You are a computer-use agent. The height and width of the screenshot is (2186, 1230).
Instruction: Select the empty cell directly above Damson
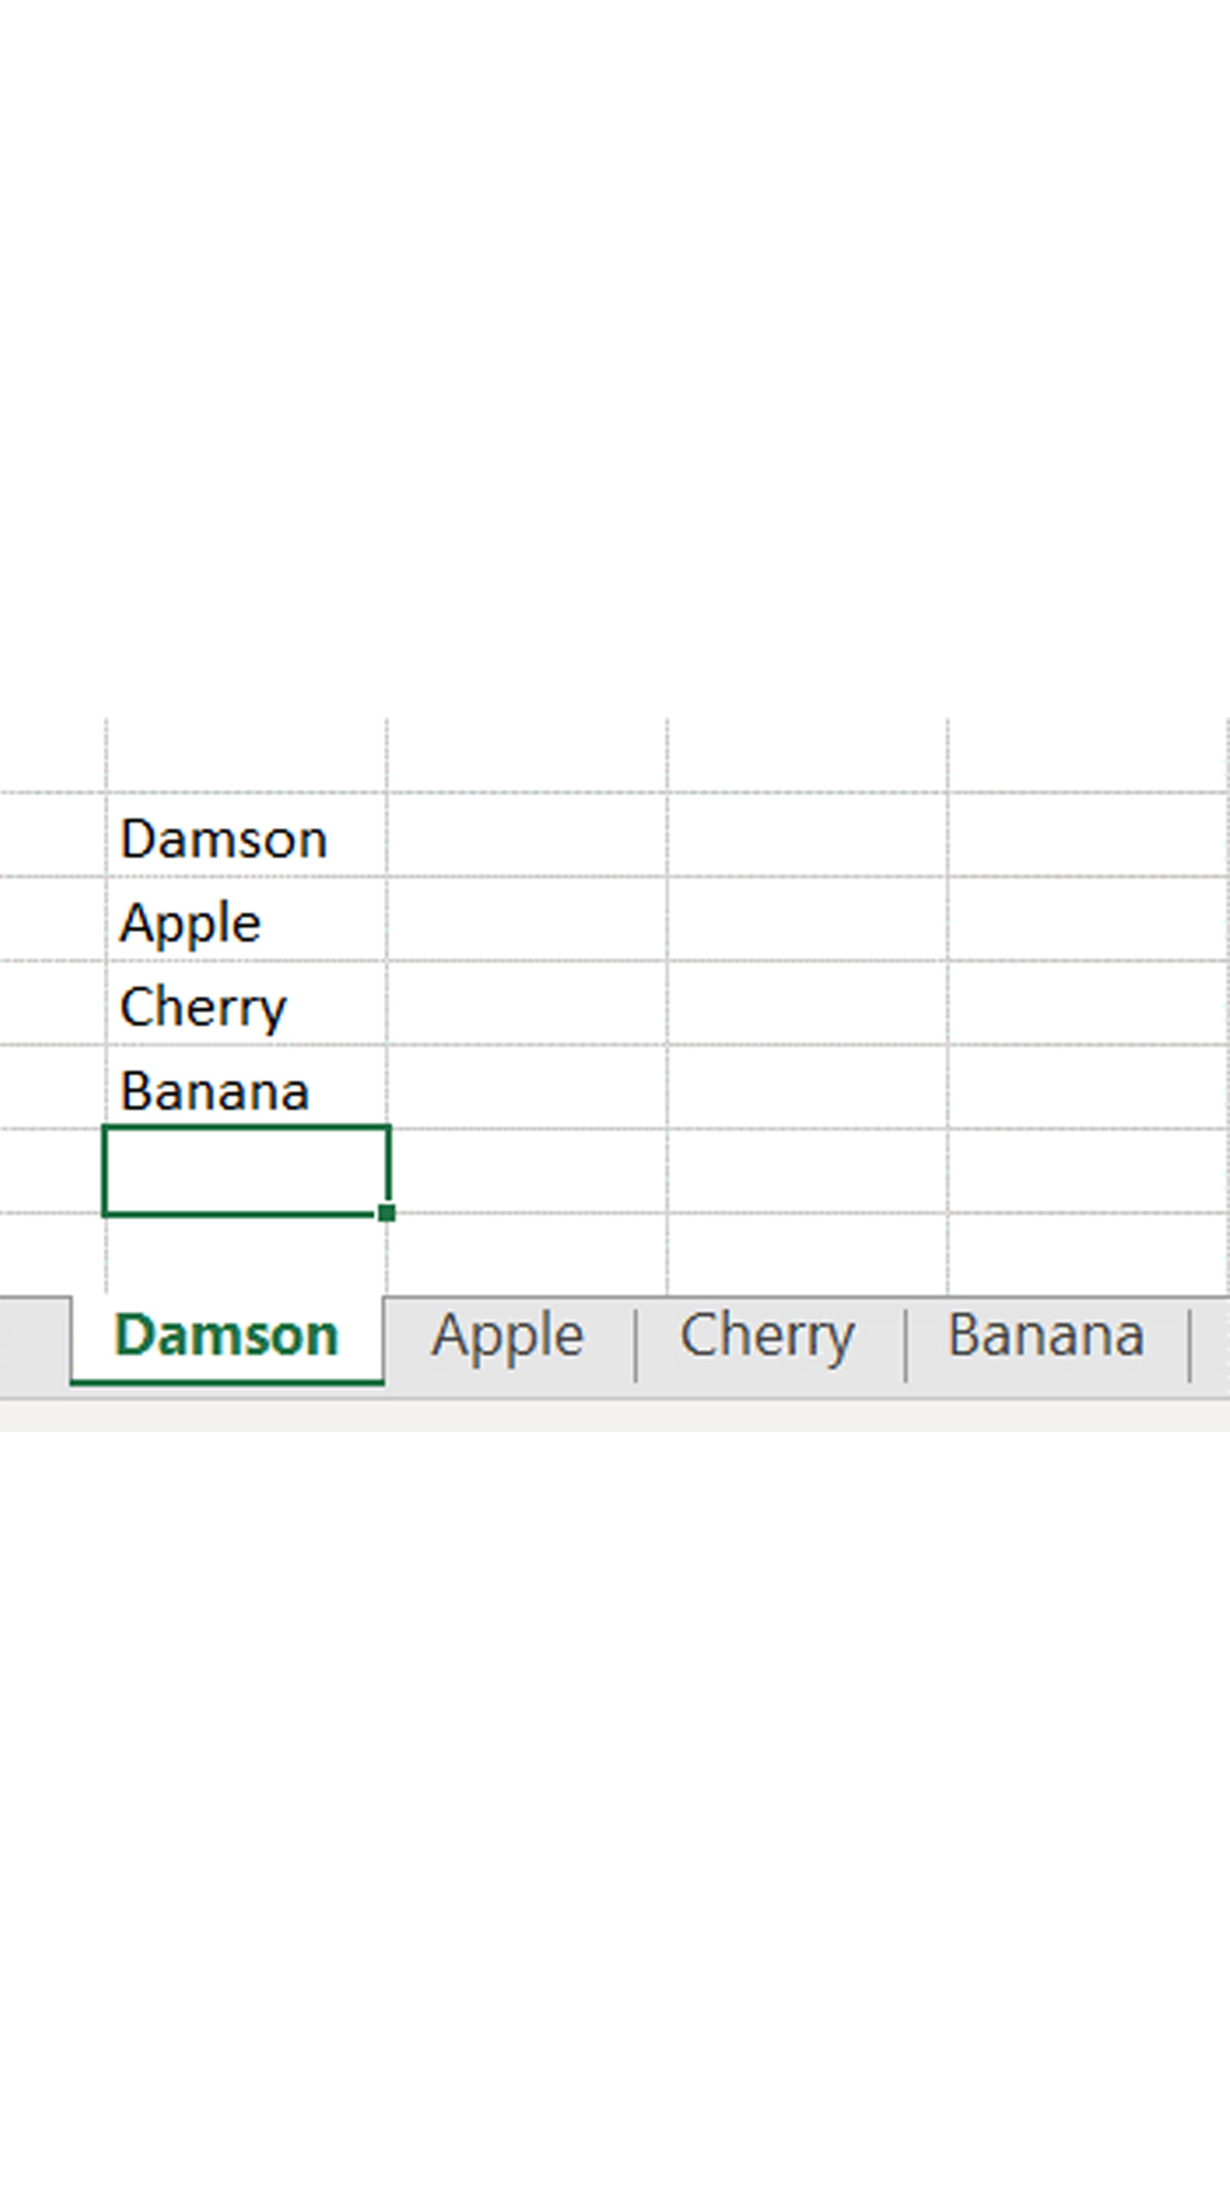(x=245, y=756)
